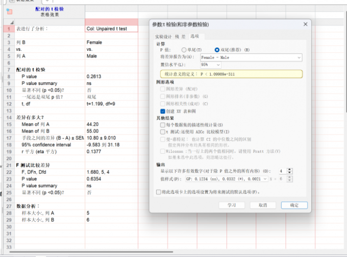This screenshot has height=257, width=347.
Task: Uncheck the 创建 XY 表和图 checkbox
Action: pos(163,111)
